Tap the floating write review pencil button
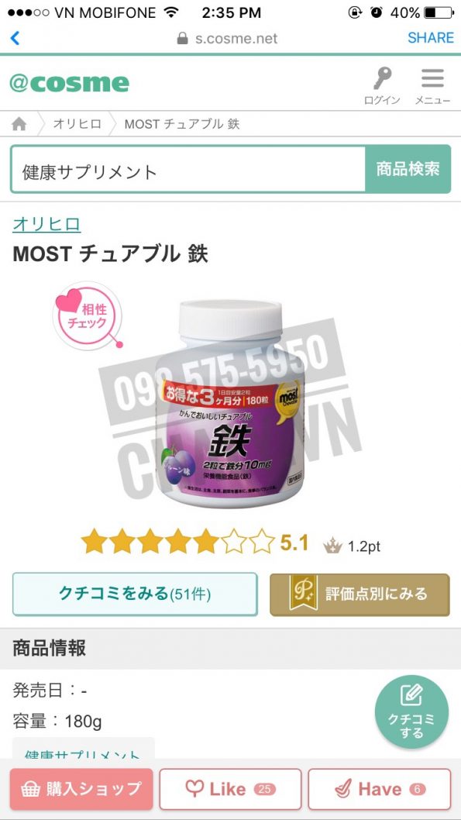This screenshot has width=461, height=820. point(411,711)
